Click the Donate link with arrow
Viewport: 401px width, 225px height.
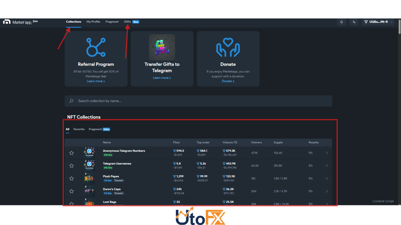(x=228, y=81)
